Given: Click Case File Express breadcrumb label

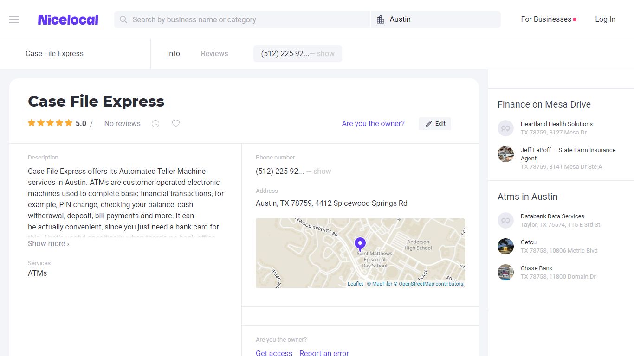Looking at the screenshot, I should point(54,54).
